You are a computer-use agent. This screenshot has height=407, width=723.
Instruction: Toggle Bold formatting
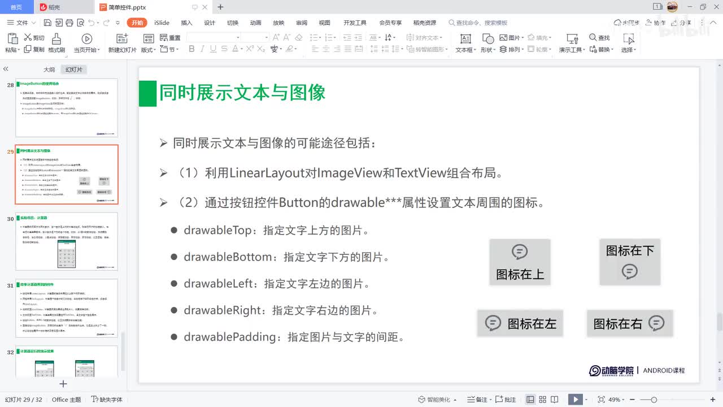click(191, 49)
